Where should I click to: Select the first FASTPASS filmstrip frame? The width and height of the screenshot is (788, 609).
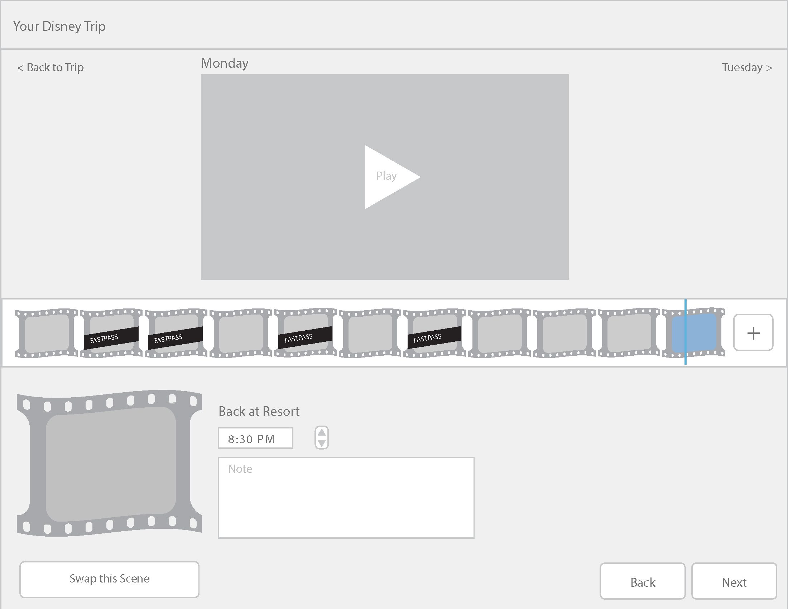[x=111, y=333]
